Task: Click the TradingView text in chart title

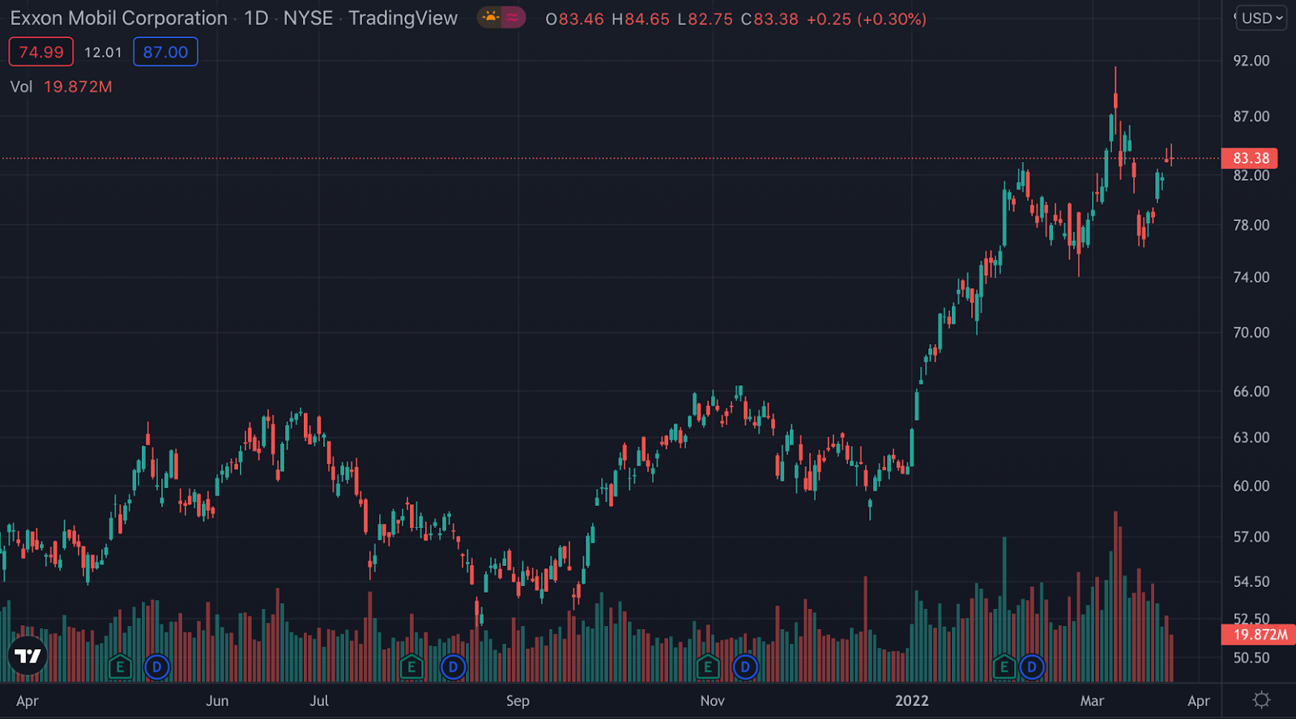Action: [x=403, y=18]
